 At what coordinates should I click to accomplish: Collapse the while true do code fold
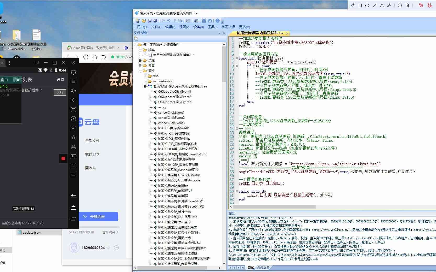[x=237, y=191]
